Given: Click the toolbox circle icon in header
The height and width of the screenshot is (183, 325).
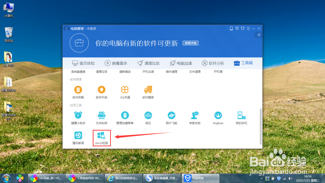Looking at the screenshot, I should 79,43.
